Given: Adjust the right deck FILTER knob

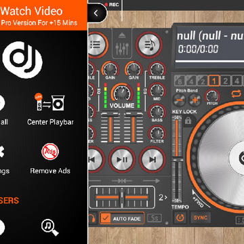Looking at the screenshot, I should point(157,133).
